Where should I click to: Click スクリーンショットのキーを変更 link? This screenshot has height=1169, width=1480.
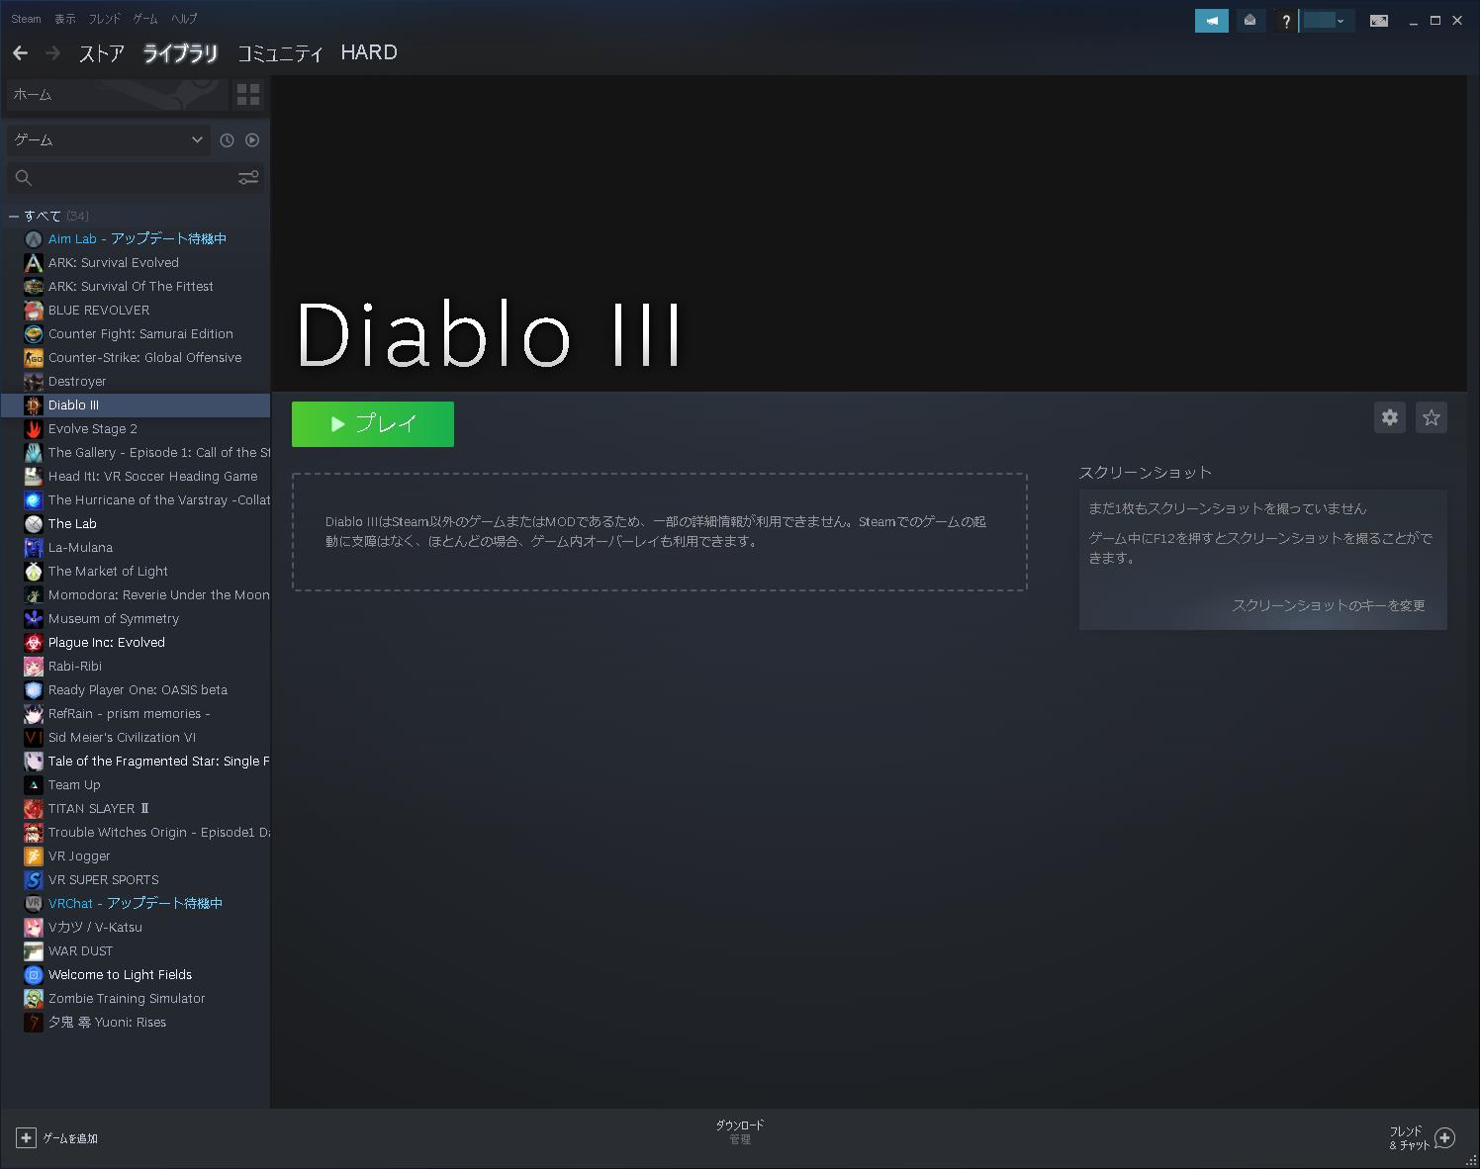coord(1329,605)
